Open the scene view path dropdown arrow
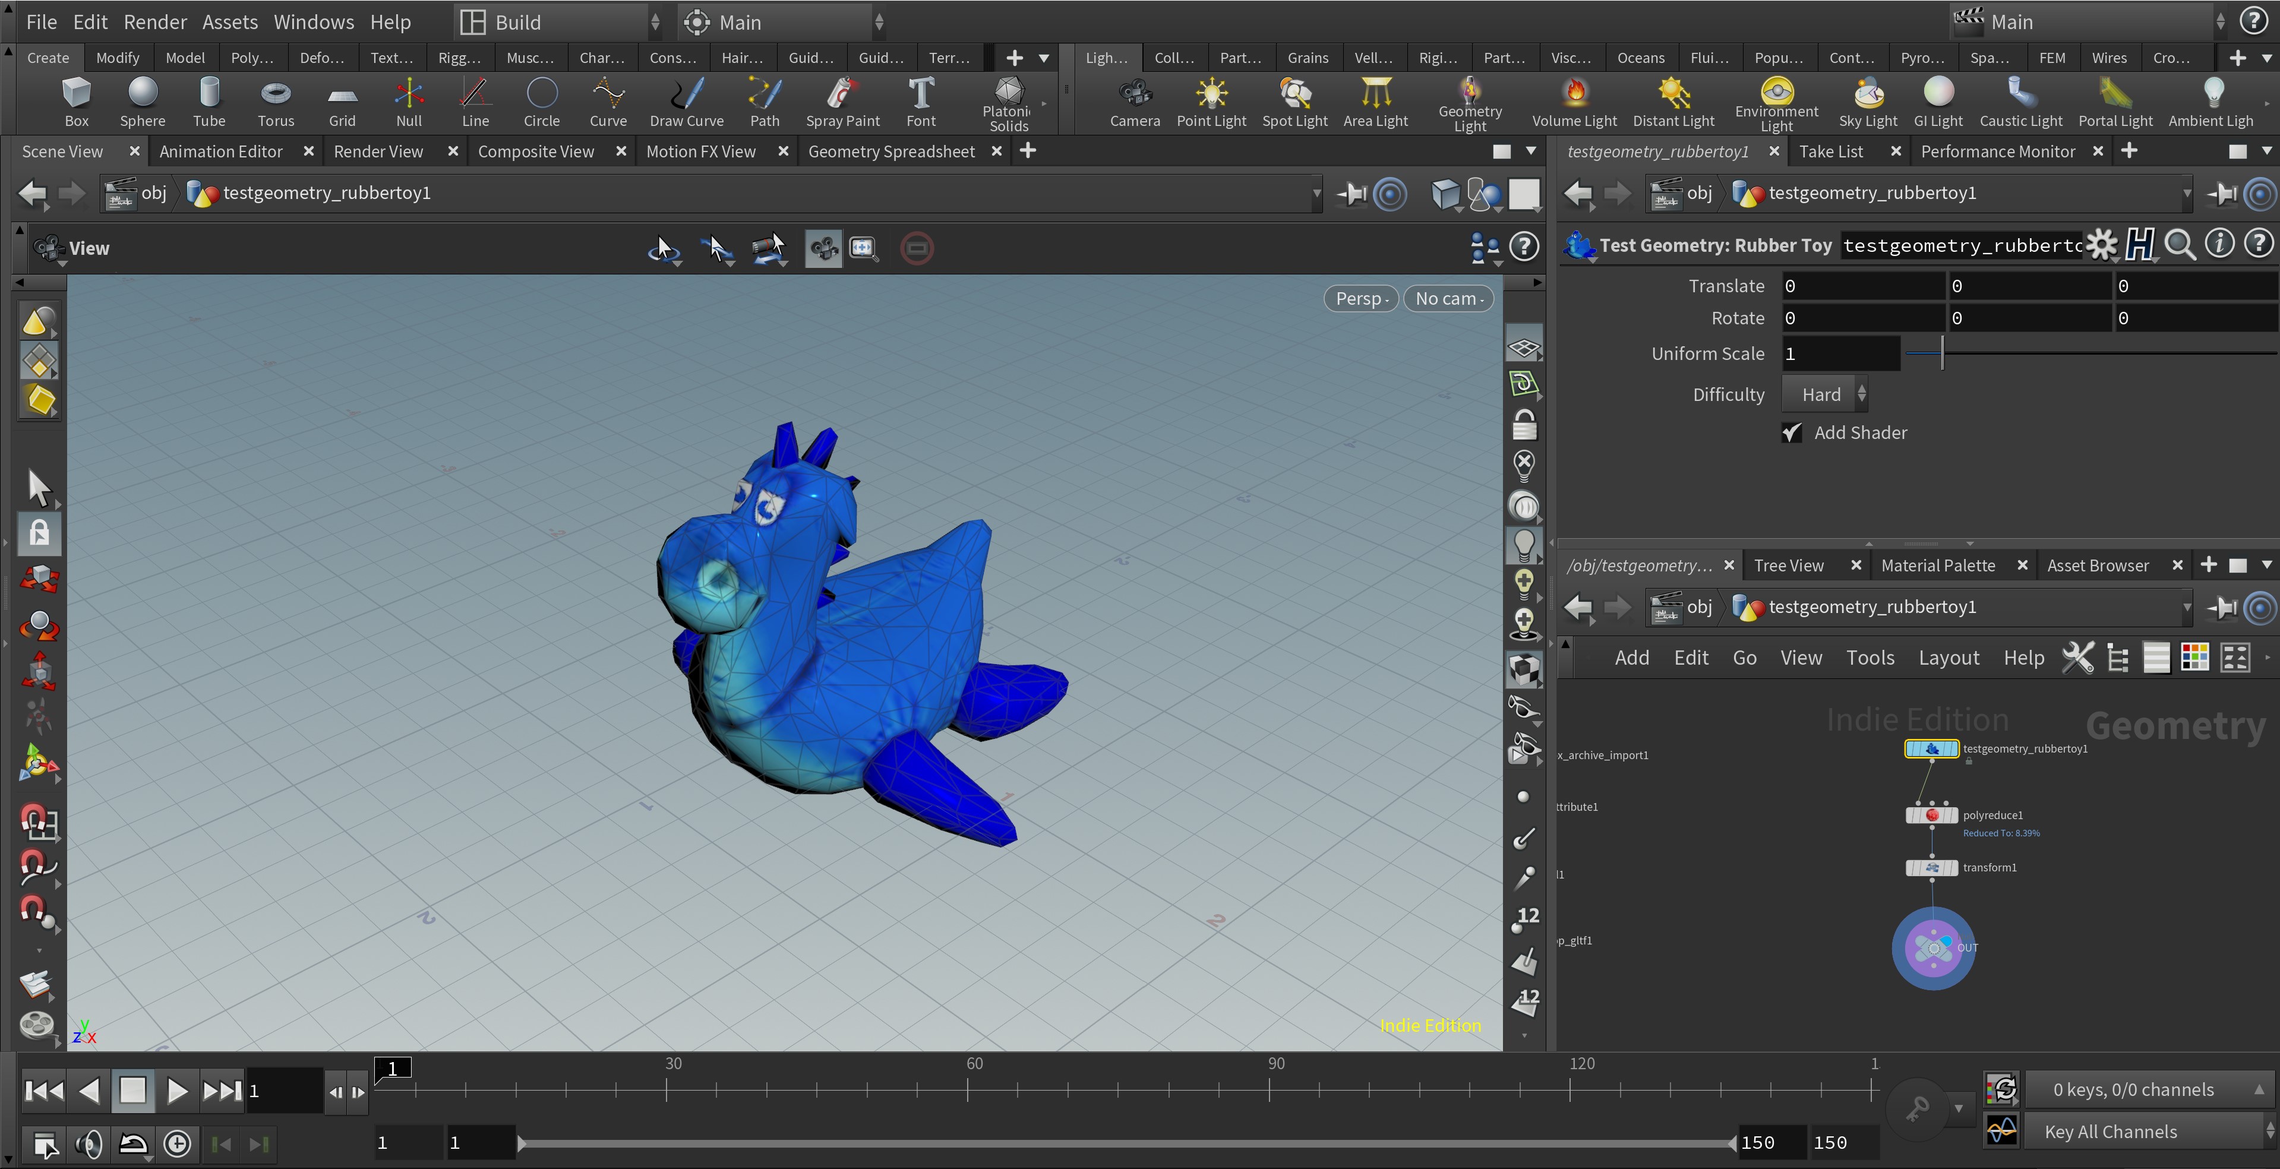Viewport: 2280px width, 1169px height. (x=1316, y=194)
